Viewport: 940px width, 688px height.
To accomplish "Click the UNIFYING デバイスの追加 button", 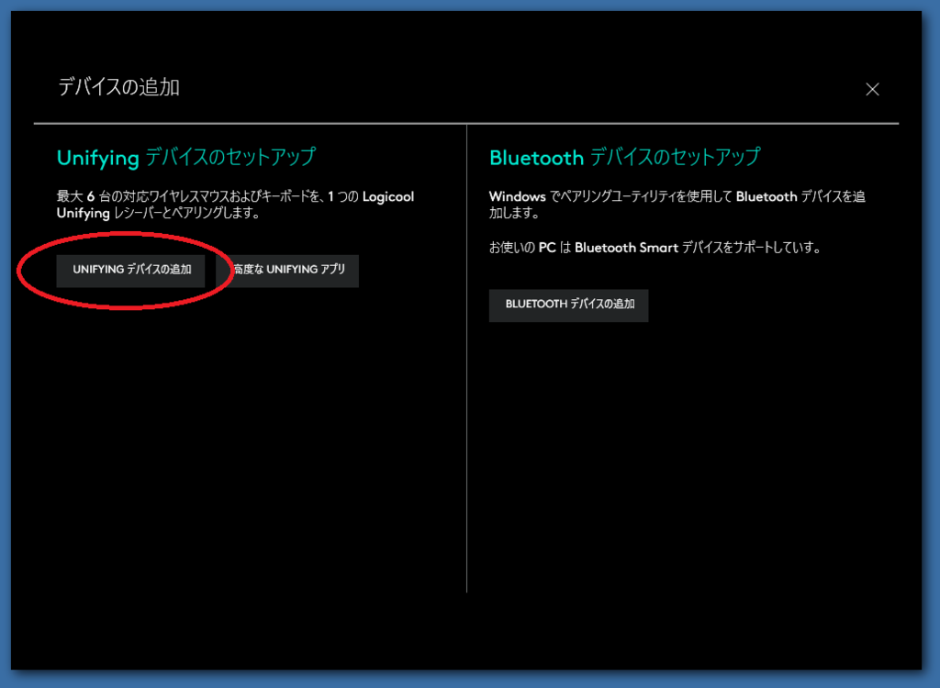I will click(130, 271).
